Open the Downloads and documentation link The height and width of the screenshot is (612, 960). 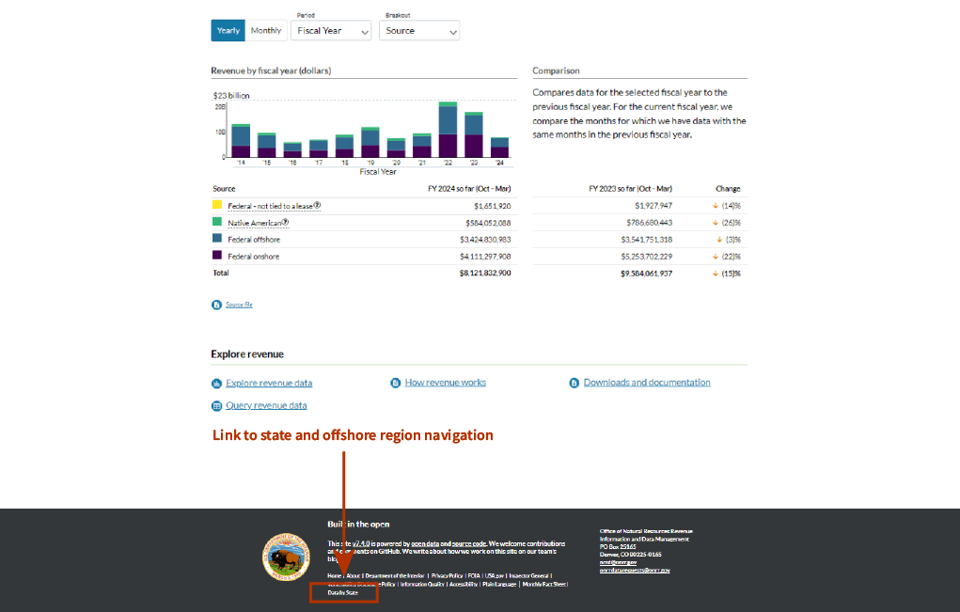point(647,383)
